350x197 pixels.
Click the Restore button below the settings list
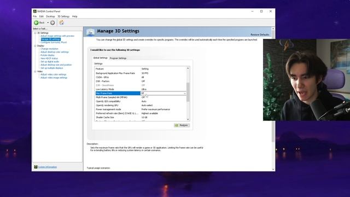182,125
